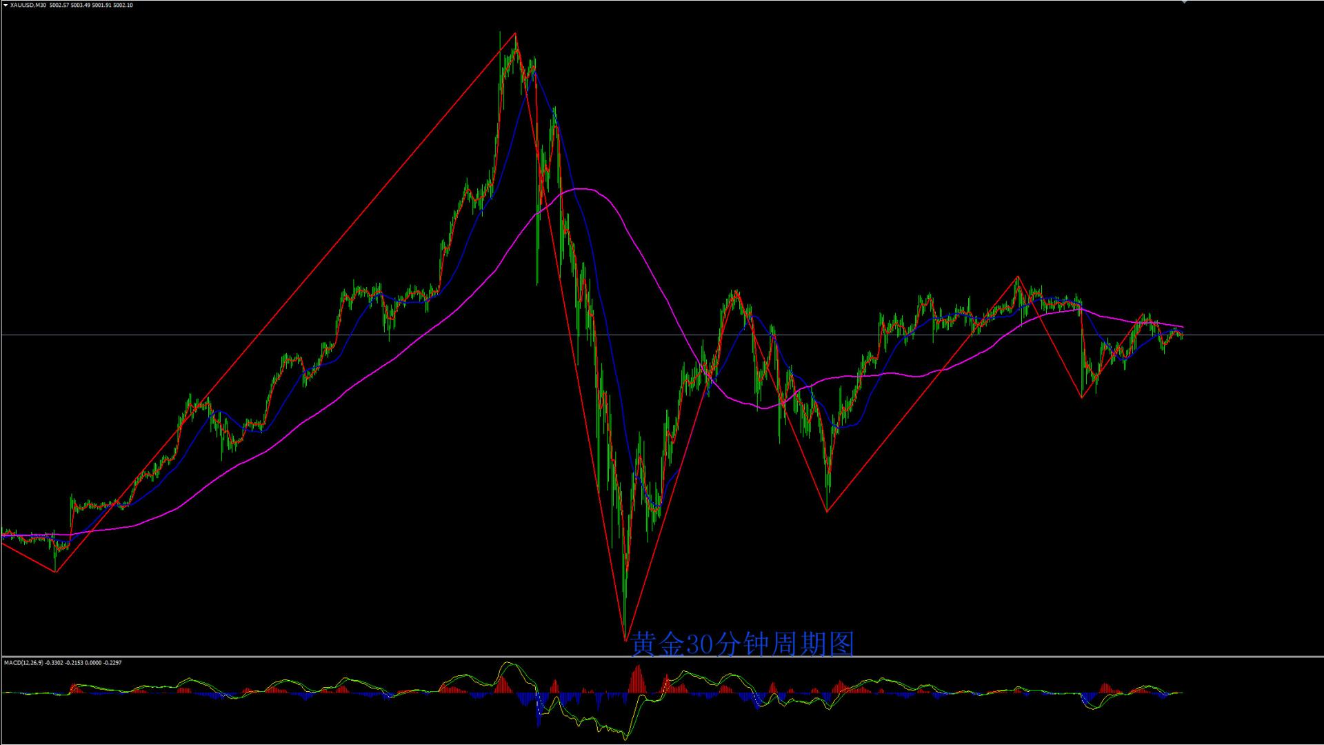Click the divider between chart and MACD window
1324x745 pixels.
tap(662, 656)
